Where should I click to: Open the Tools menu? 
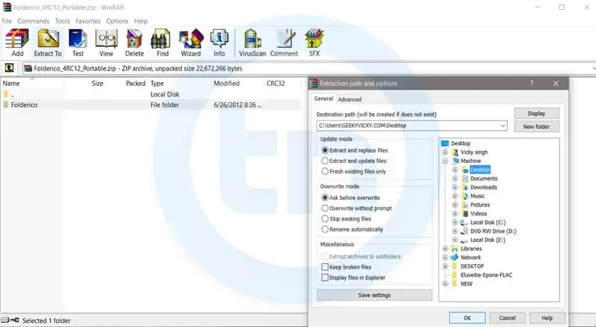(62, 21)
